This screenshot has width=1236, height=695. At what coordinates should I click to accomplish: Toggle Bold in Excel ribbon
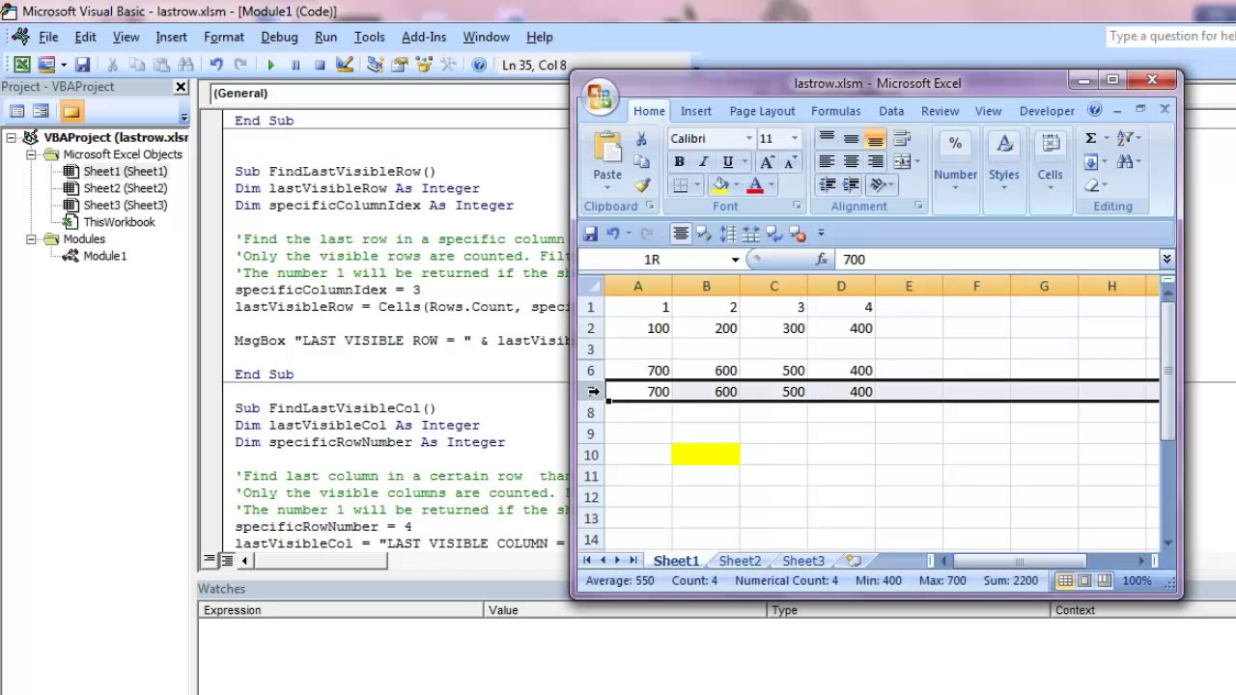point(679,162)
